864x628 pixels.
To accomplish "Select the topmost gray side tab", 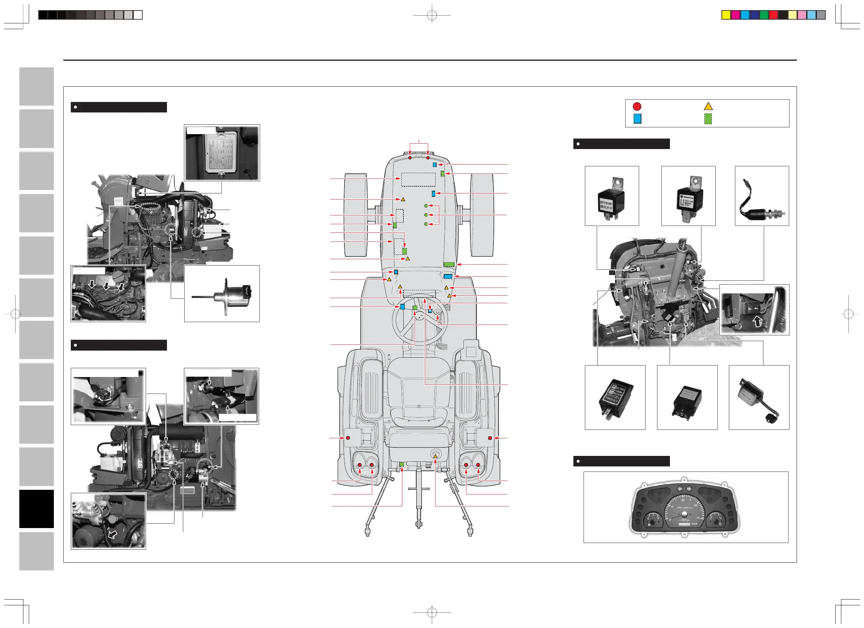I will 37,86.
